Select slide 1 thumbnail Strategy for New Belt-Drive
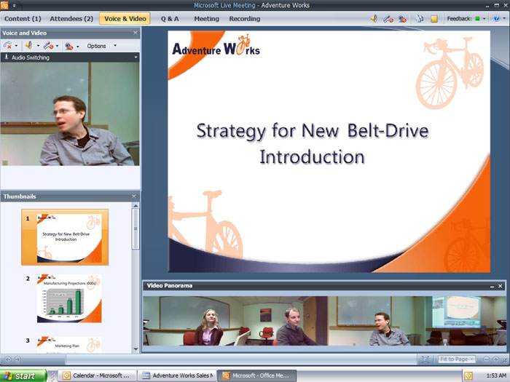510x382 pixels. 65,237
